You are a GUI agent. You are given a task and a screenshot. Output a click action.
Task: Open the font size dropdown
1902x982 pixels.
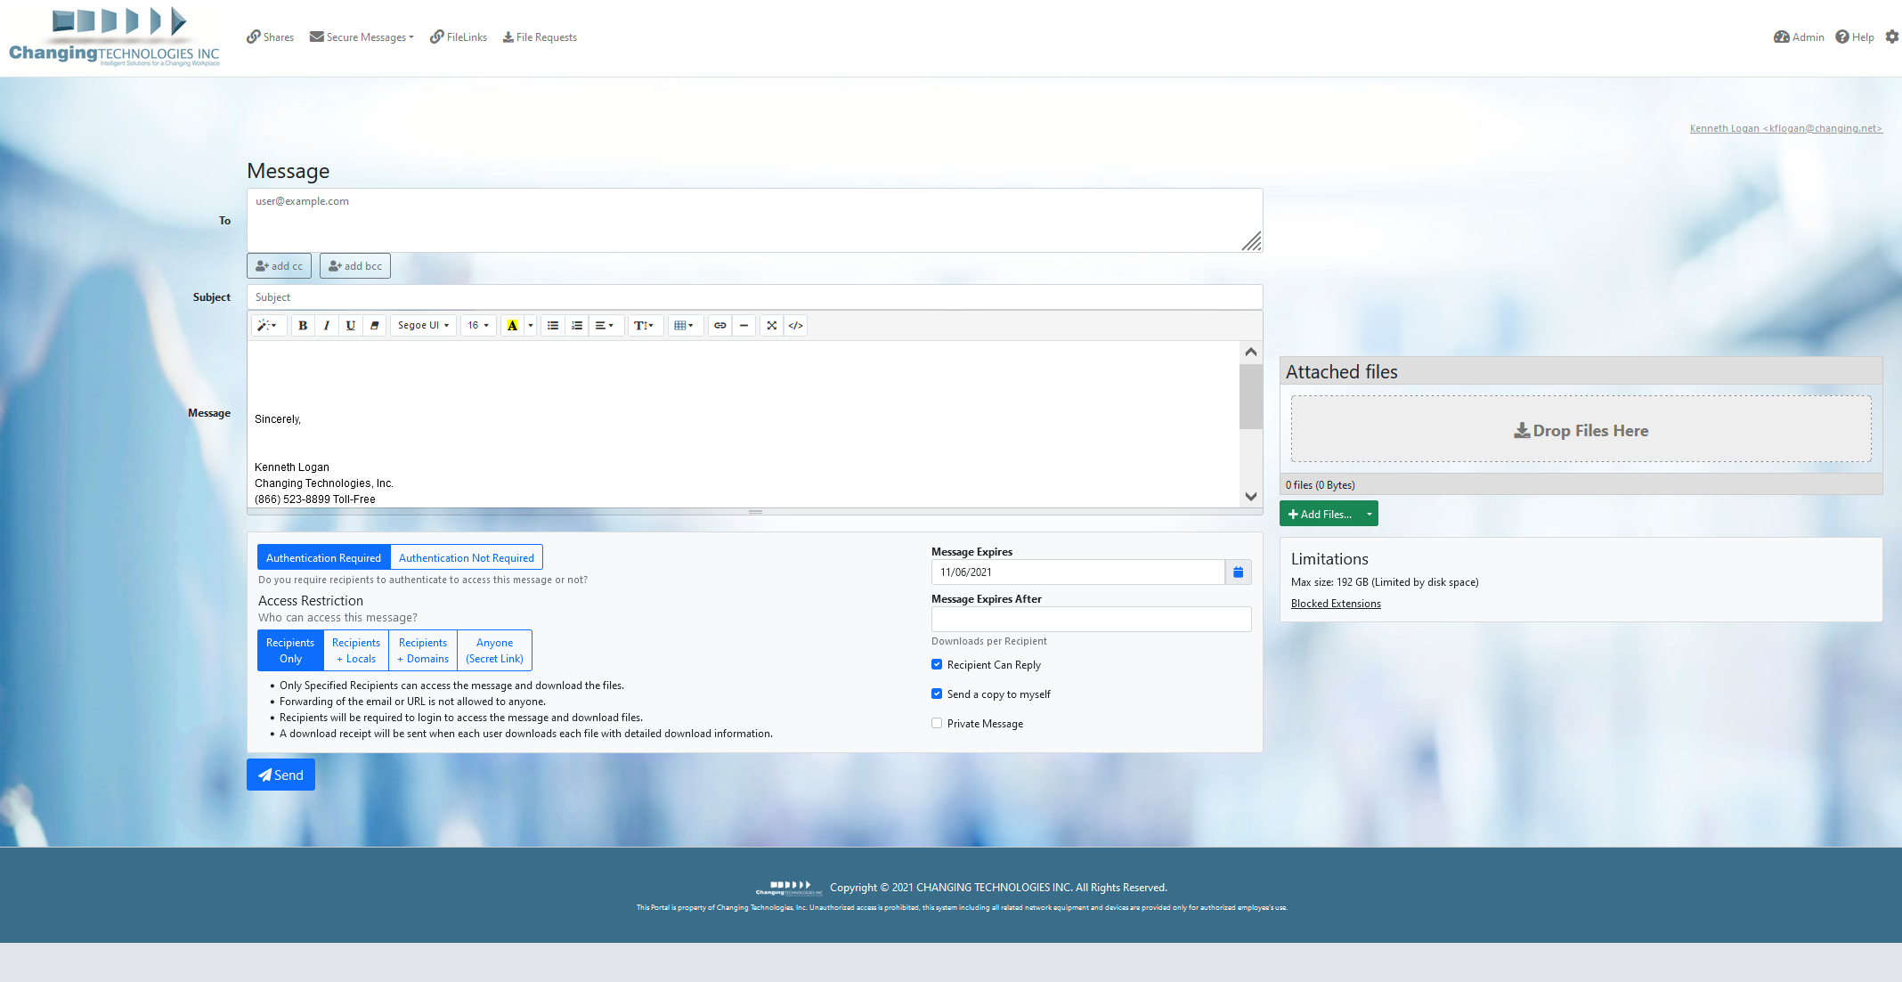[478, 325]
